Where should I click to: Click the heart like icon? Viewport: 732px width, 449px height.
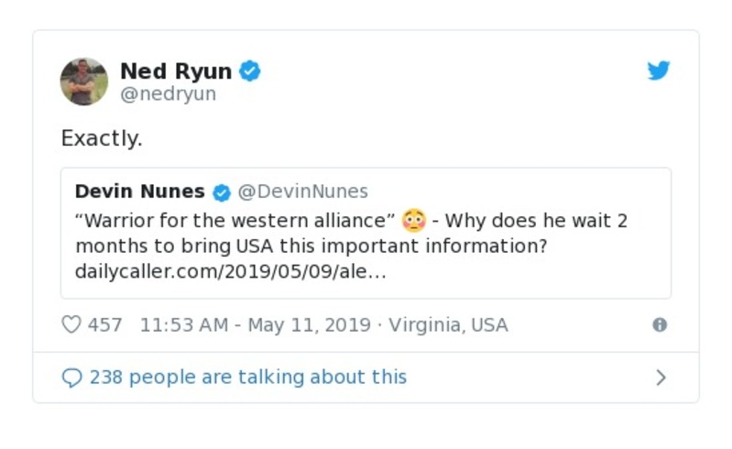coord(71,324)
